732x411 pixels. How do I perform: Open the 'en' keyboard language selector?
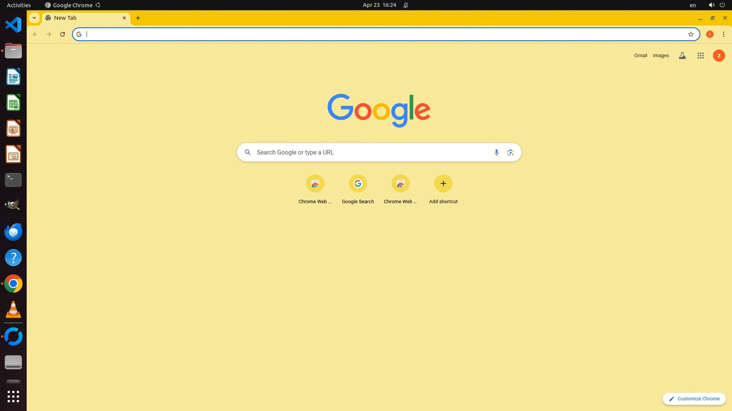coord(692,5)
